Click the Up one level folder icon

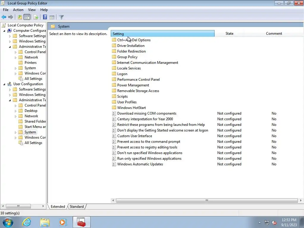(20, 17)
